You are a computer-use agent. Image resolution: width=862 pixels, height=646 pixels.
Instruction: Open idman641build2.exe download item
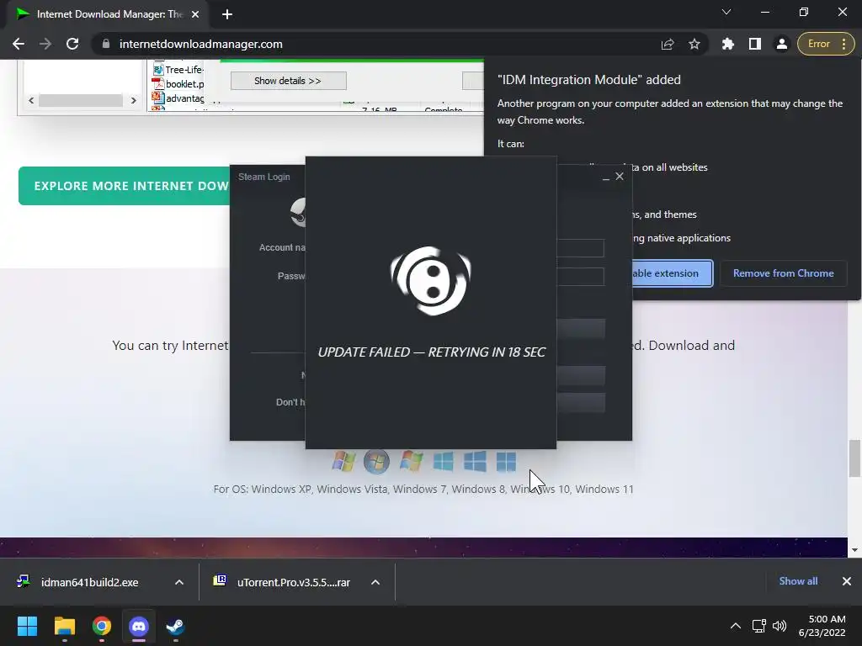[89, 582]
